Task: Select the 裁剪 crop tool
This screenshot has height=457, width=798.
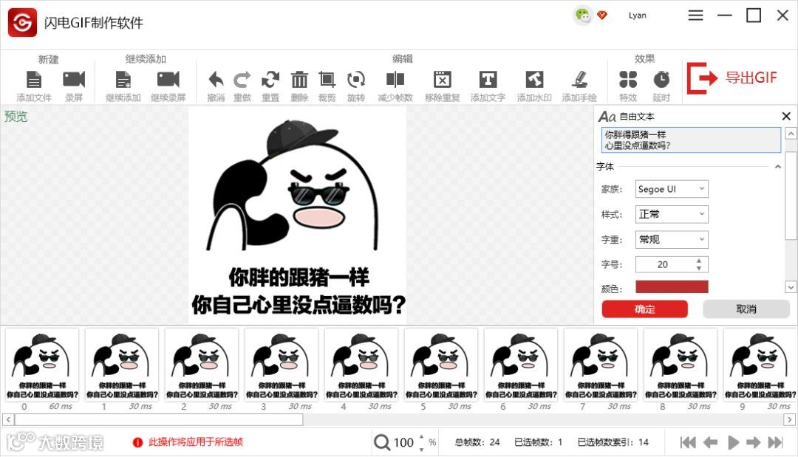Action: coord(327,80)
